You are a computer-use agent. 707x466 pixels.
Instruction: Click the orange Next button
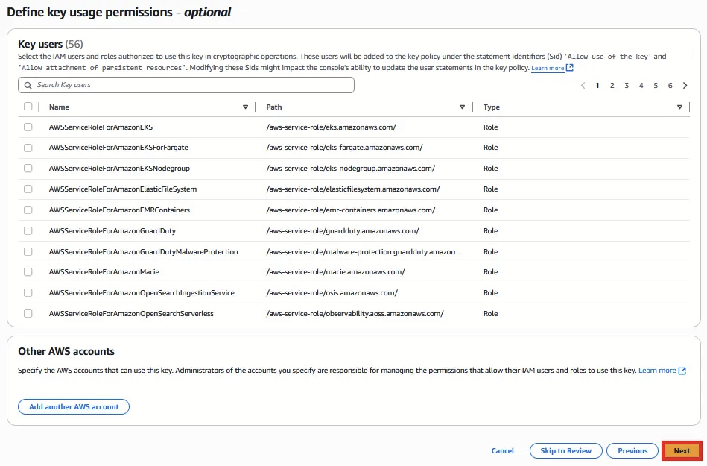tap(682, 450)
